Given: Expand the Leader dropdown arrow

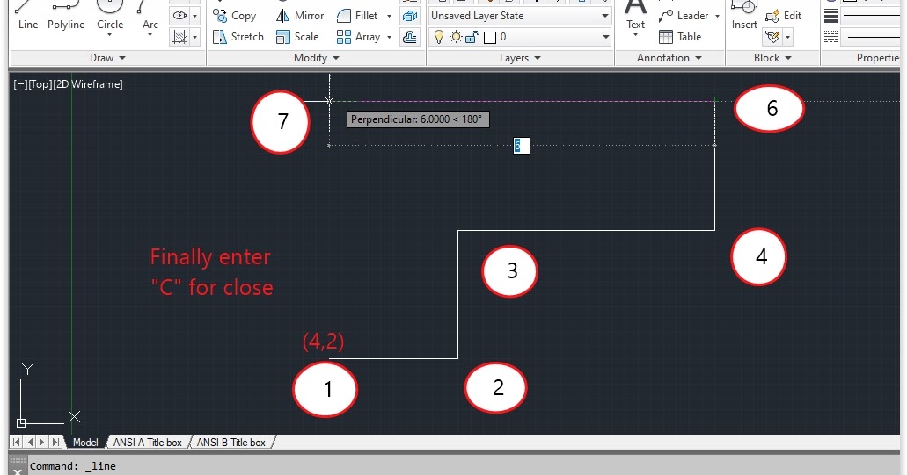Looking at the screenshot, I should [x=717, y=16].
